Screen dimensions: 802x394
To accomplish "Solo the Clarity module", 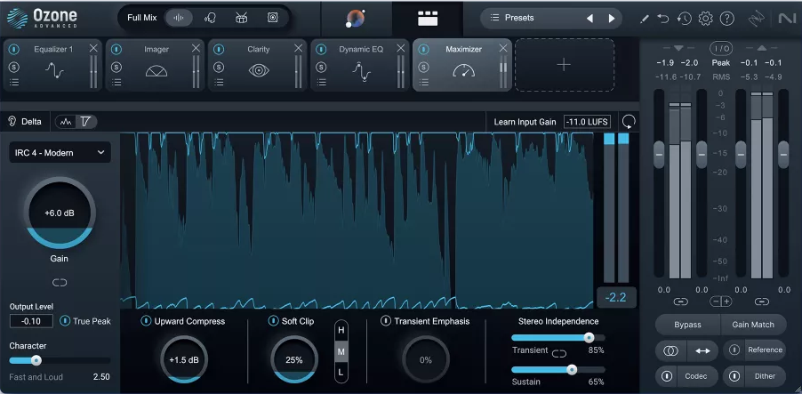I will point(219,67).
